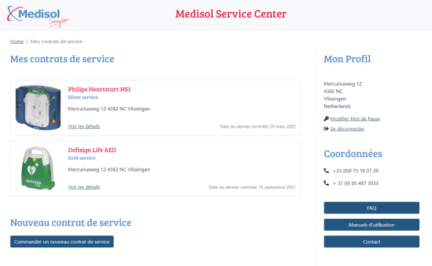The width and height of the screenshot is (432, 266).
Task: Click the Contact button
Action: 372,241
